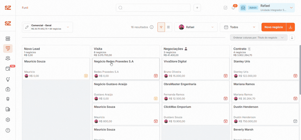Click the notifications bell icon
Screen dimensions: 301x140
pos(233,8)
